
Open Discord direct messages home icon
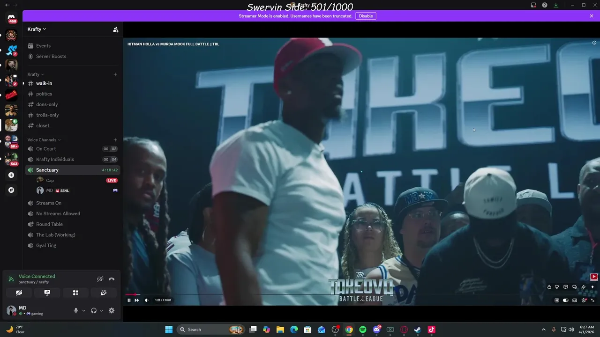pos(11,19)
